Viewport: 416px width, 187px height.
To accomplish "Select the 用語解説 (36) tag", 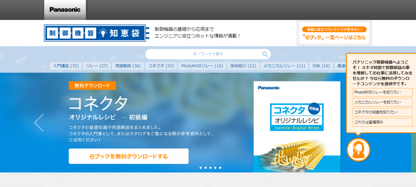I will 128,66.
